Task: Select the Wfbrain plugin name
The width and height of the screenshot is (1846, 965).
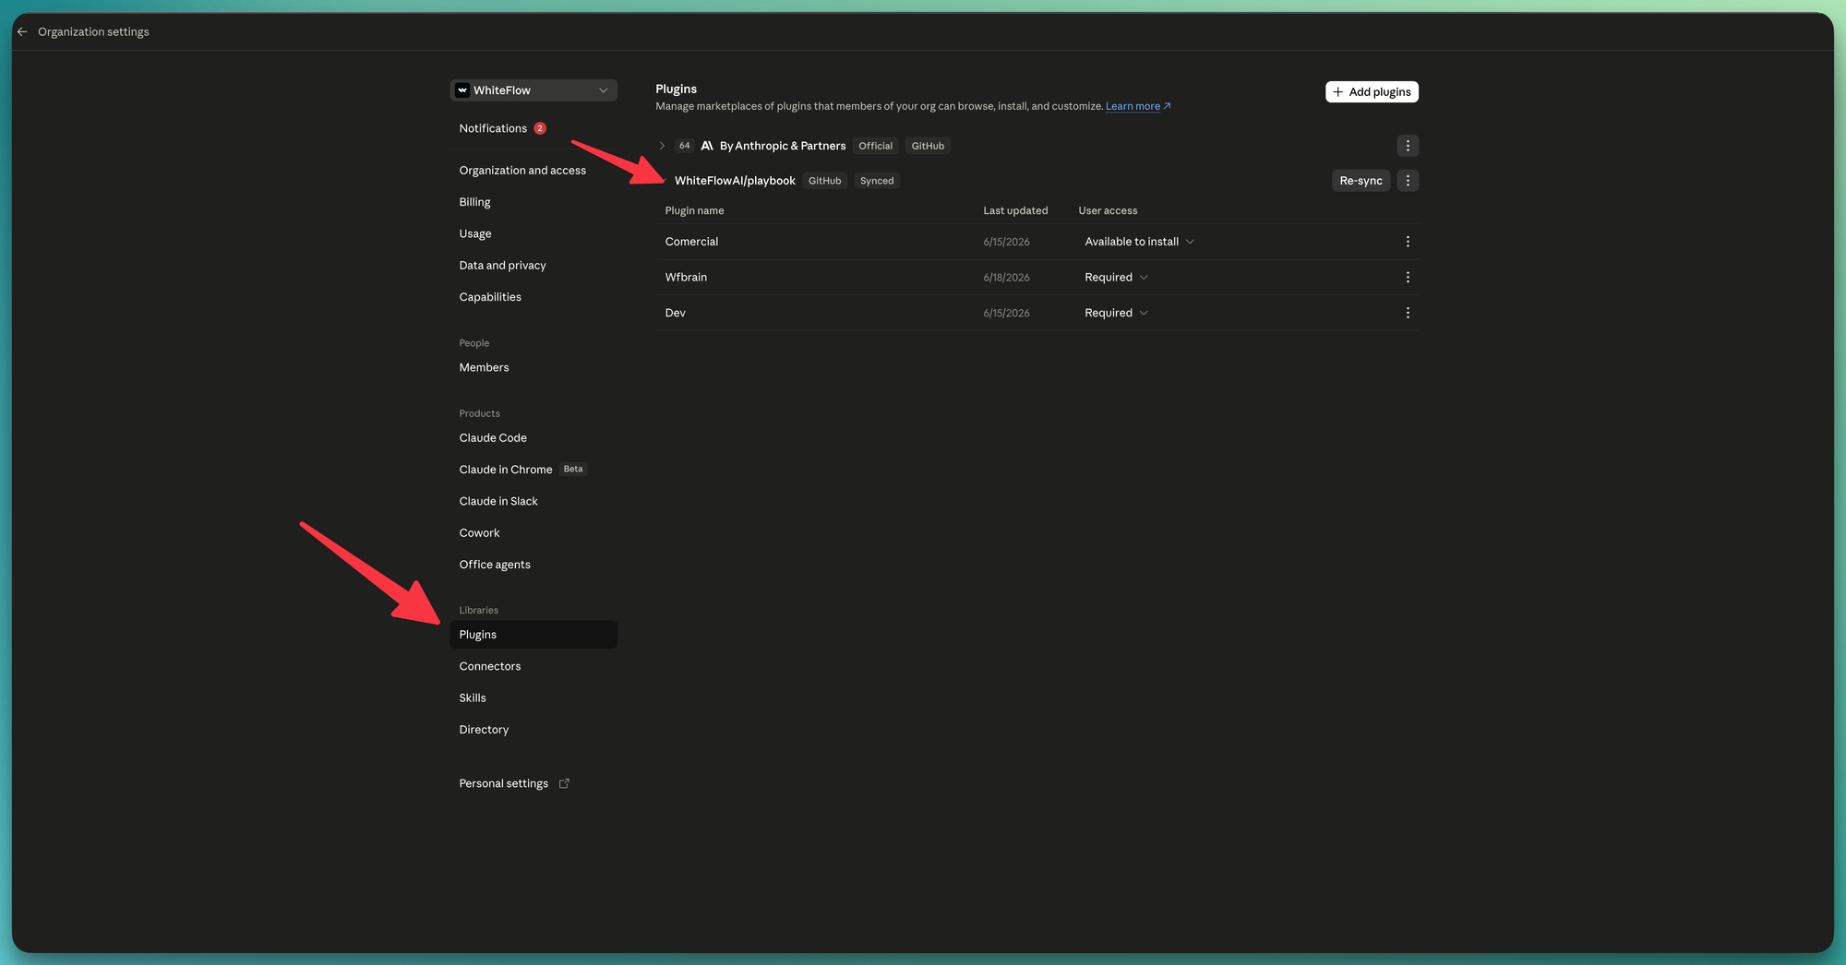Action: click(686, 277)
